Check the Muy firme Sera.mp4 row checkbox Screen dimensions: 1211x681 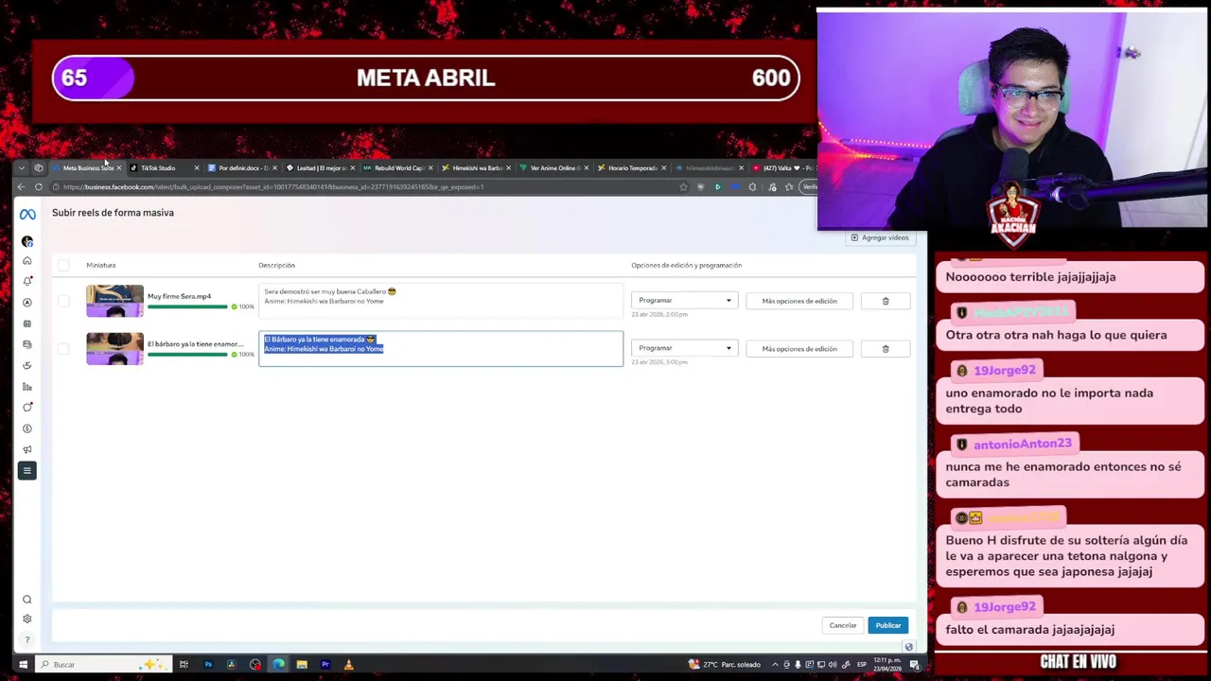coord(63,301)
